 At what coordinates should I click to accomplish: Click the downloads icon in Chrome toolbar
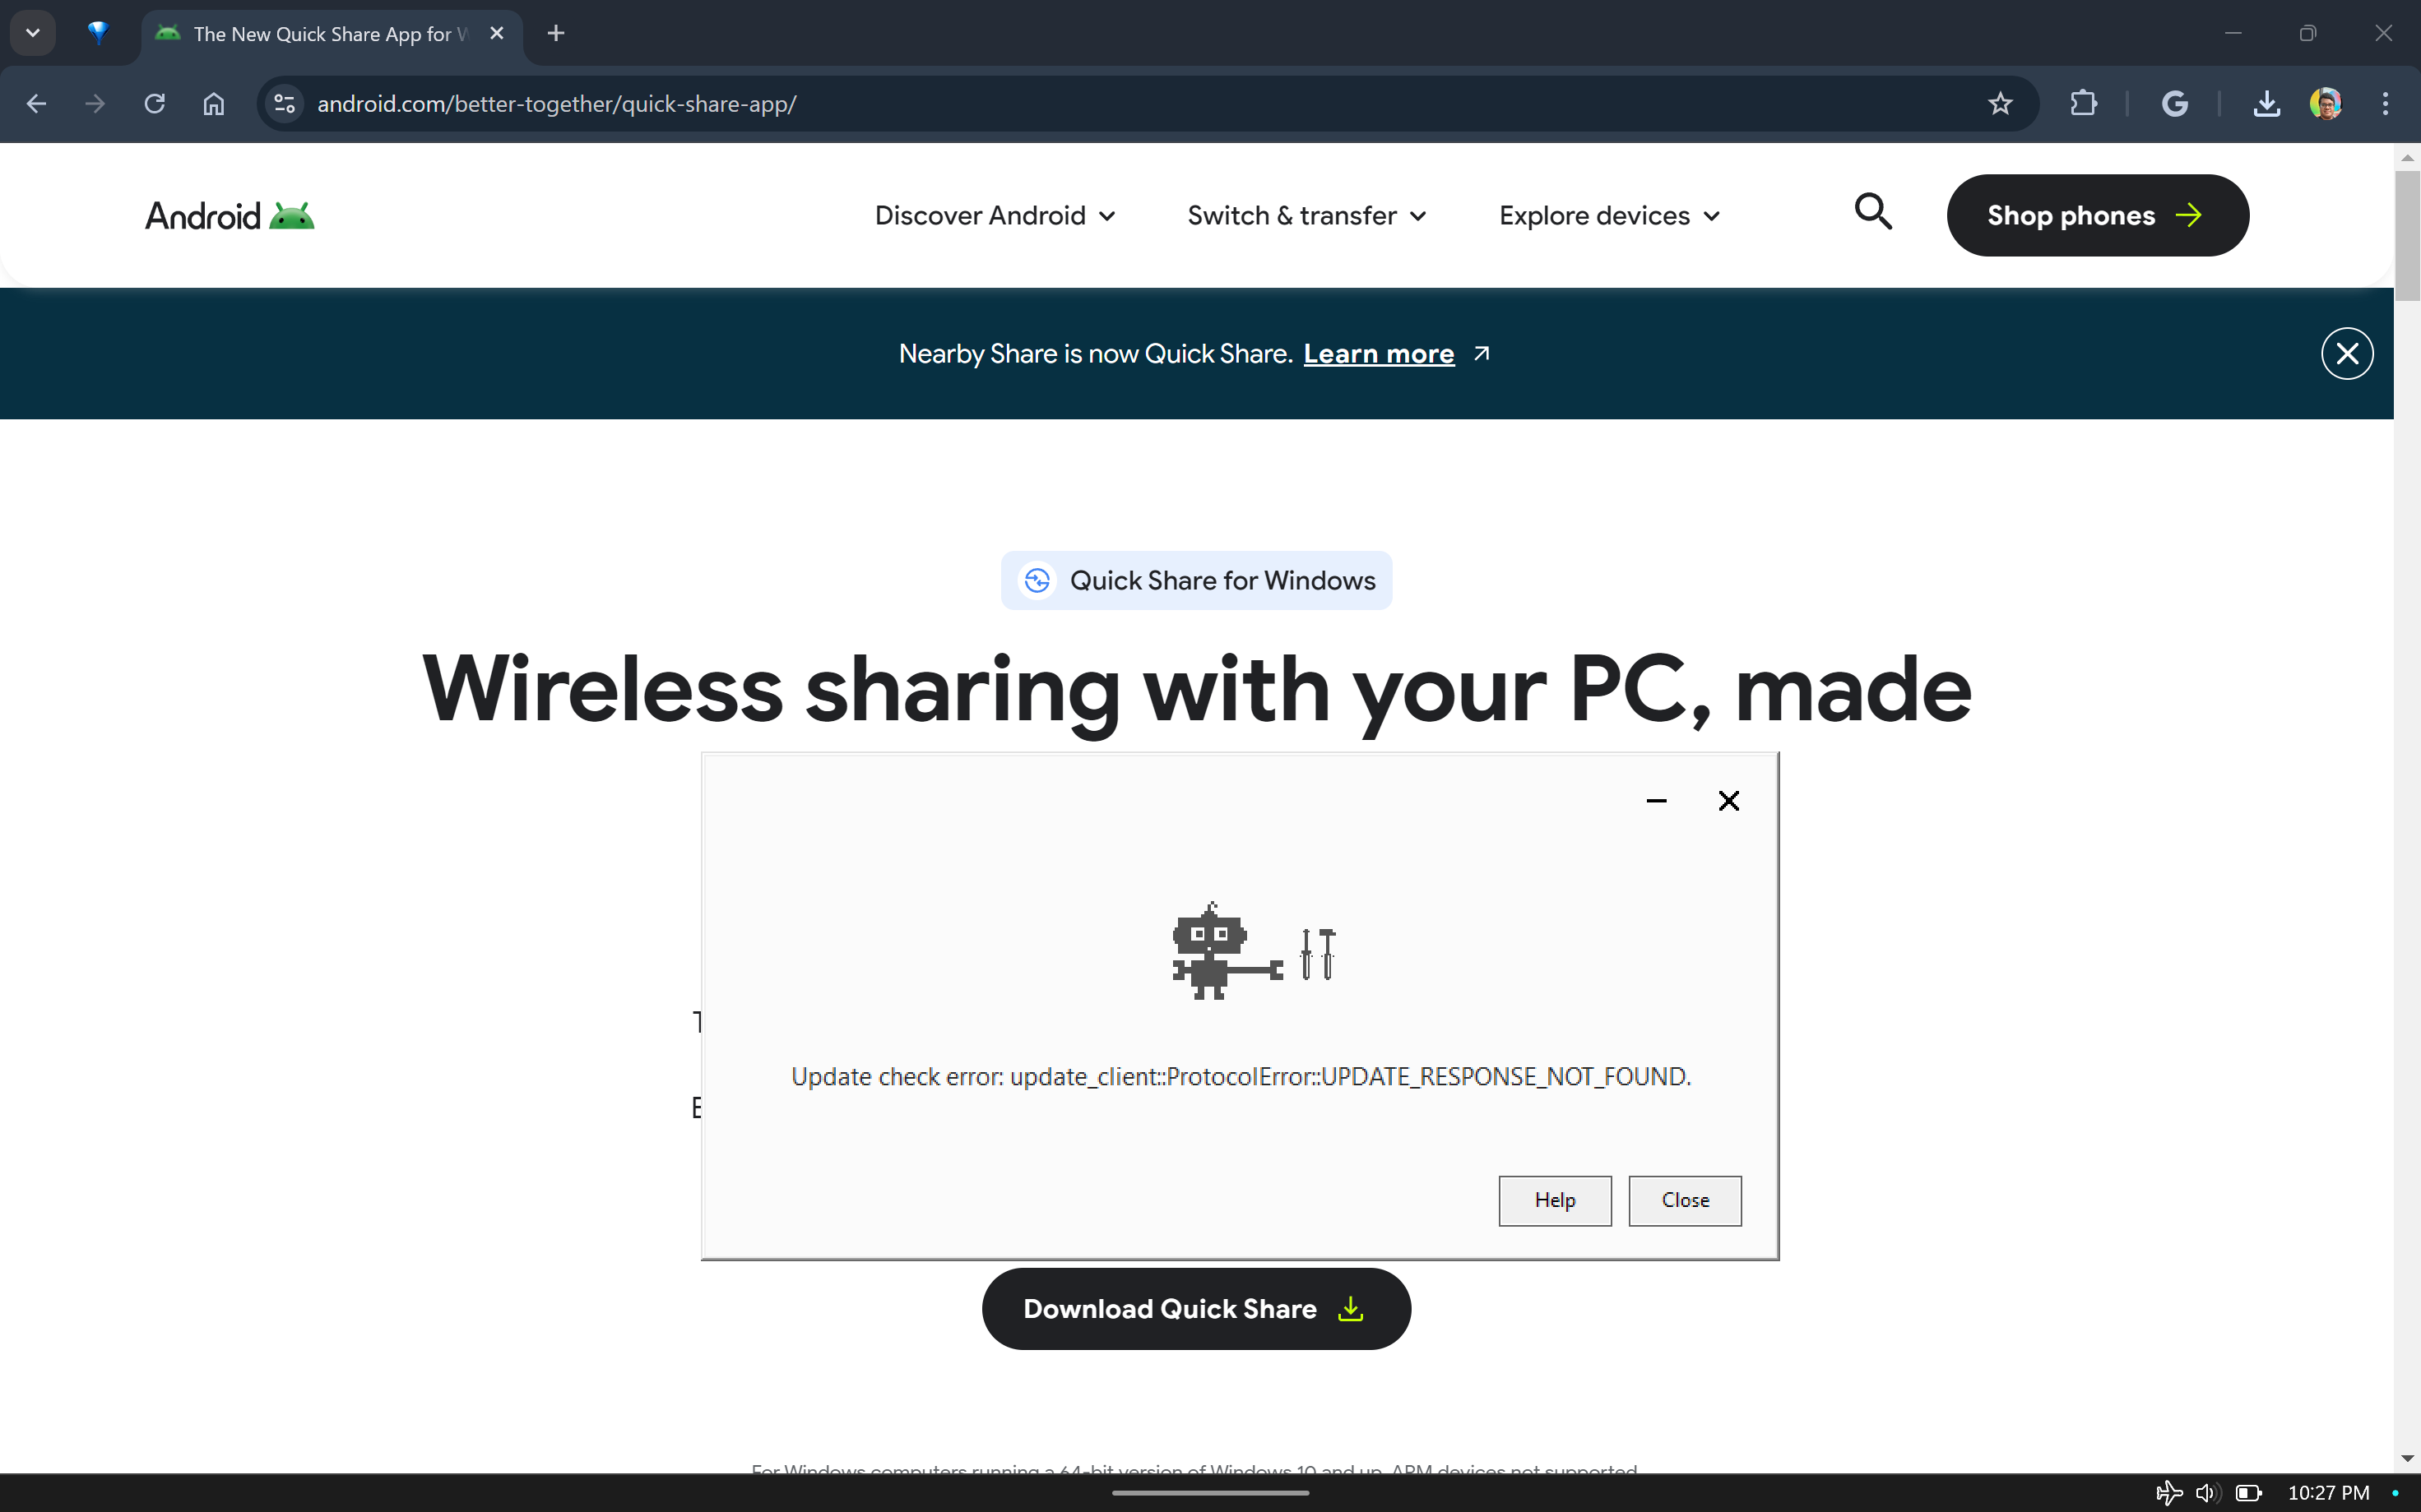(2266, 103)
